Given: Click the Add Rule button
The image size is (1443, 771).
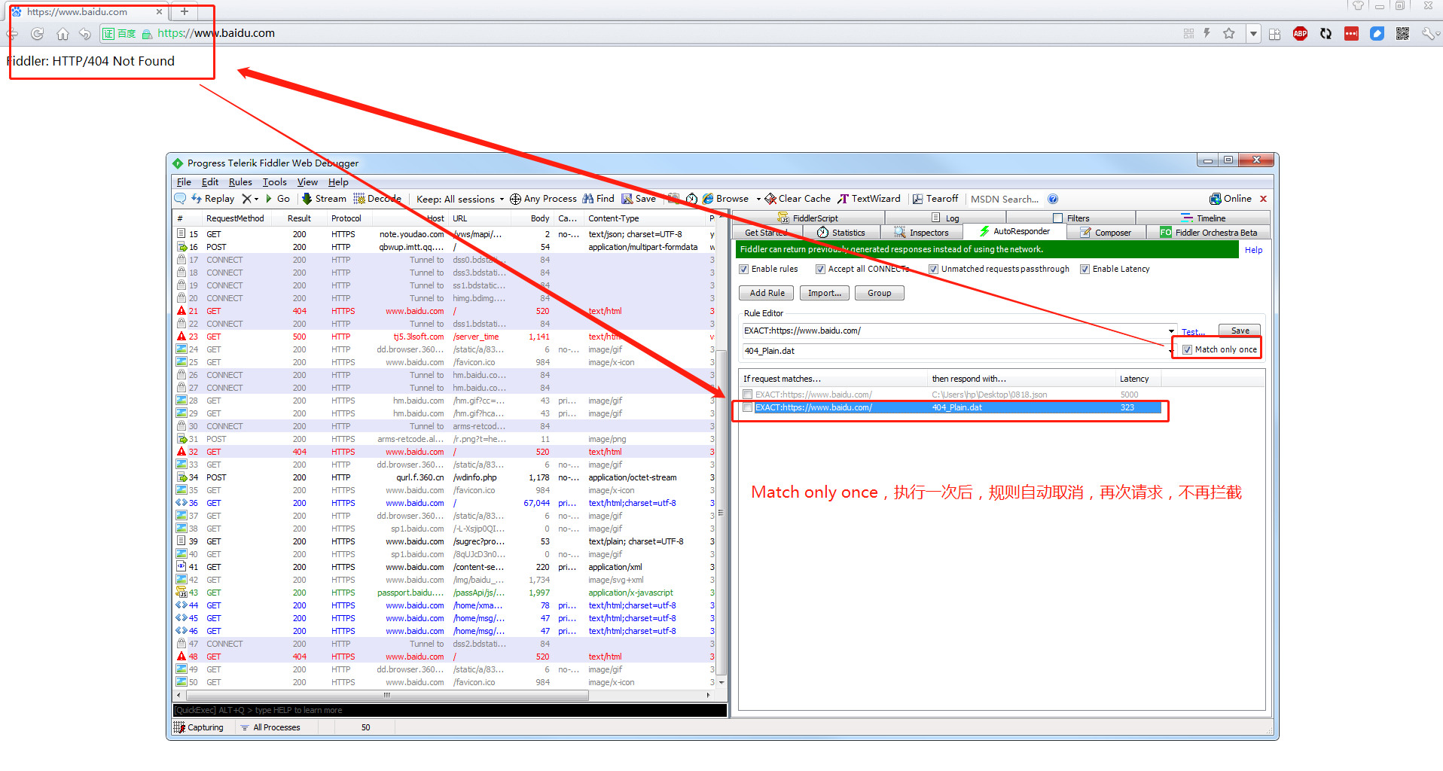Looking at the screenshot, I should pyautogui.click(x=767, y=293).
